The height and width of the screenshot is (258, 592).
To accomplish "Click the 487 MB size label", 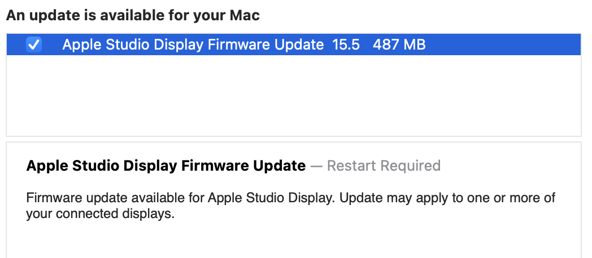I will 399,45.
